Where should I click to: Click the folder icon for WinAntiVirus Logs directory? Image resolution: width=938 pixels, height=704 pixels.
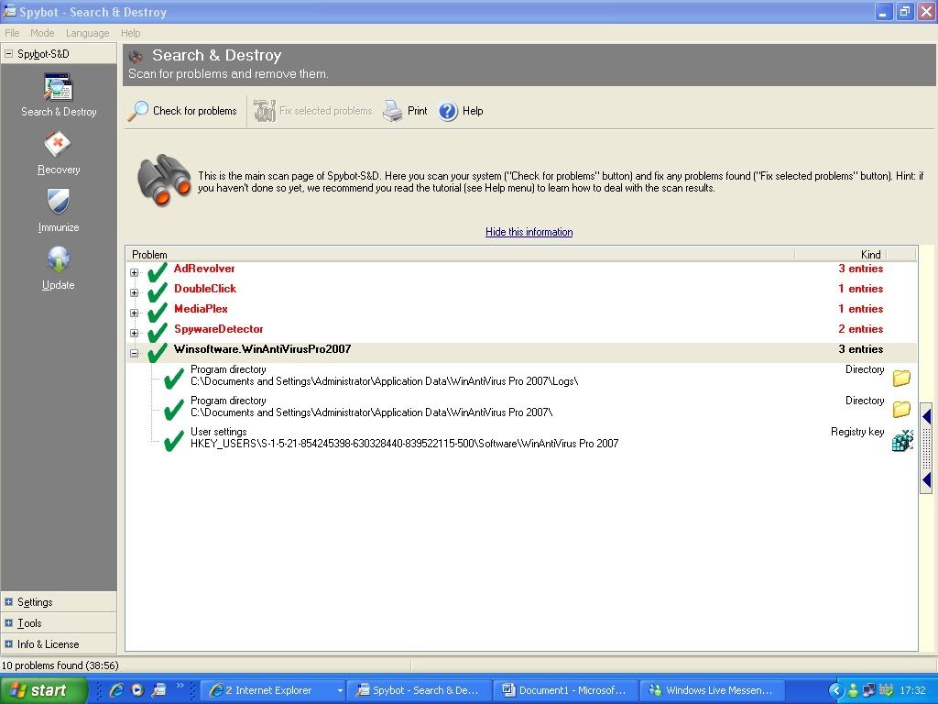point(901,378)
